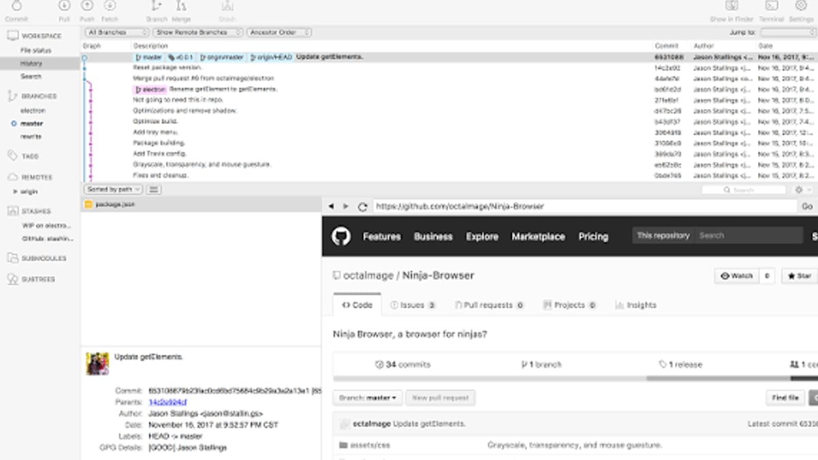Open the Issues tab on GitHub

[413, 305]
